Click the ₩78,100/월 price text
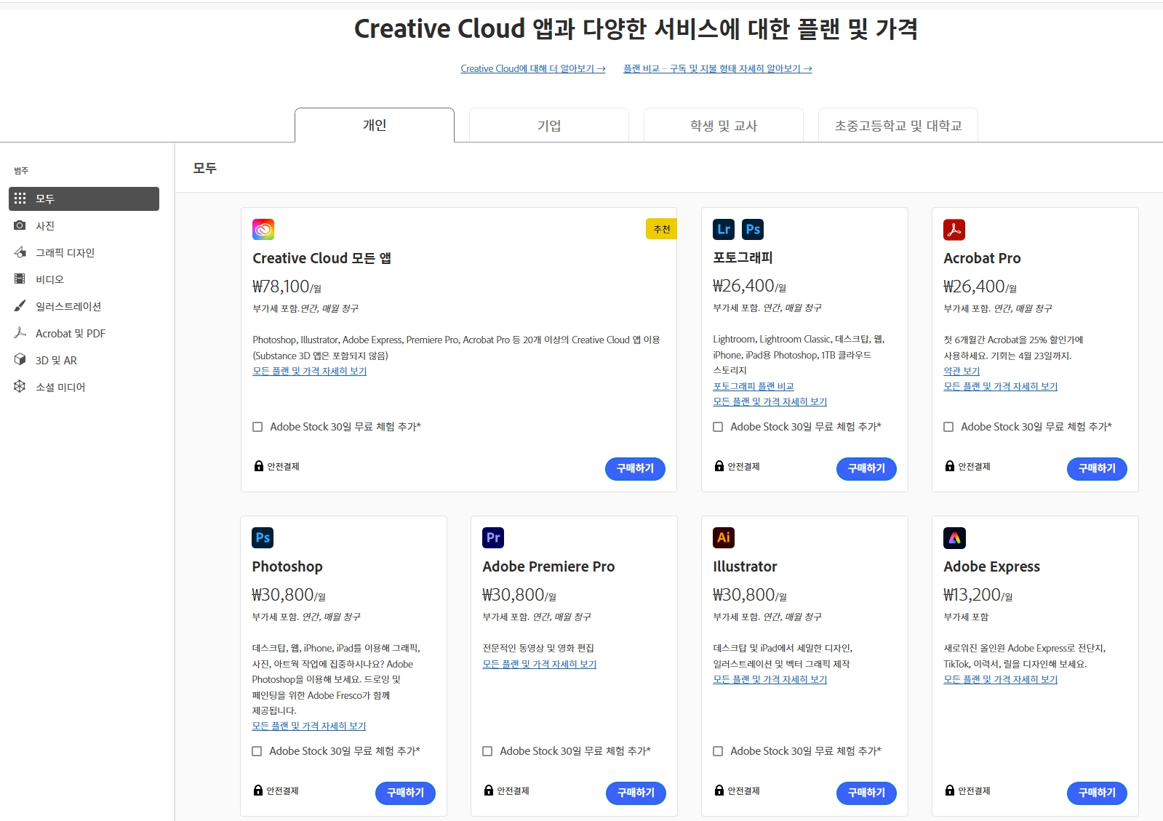 (287, 287)
